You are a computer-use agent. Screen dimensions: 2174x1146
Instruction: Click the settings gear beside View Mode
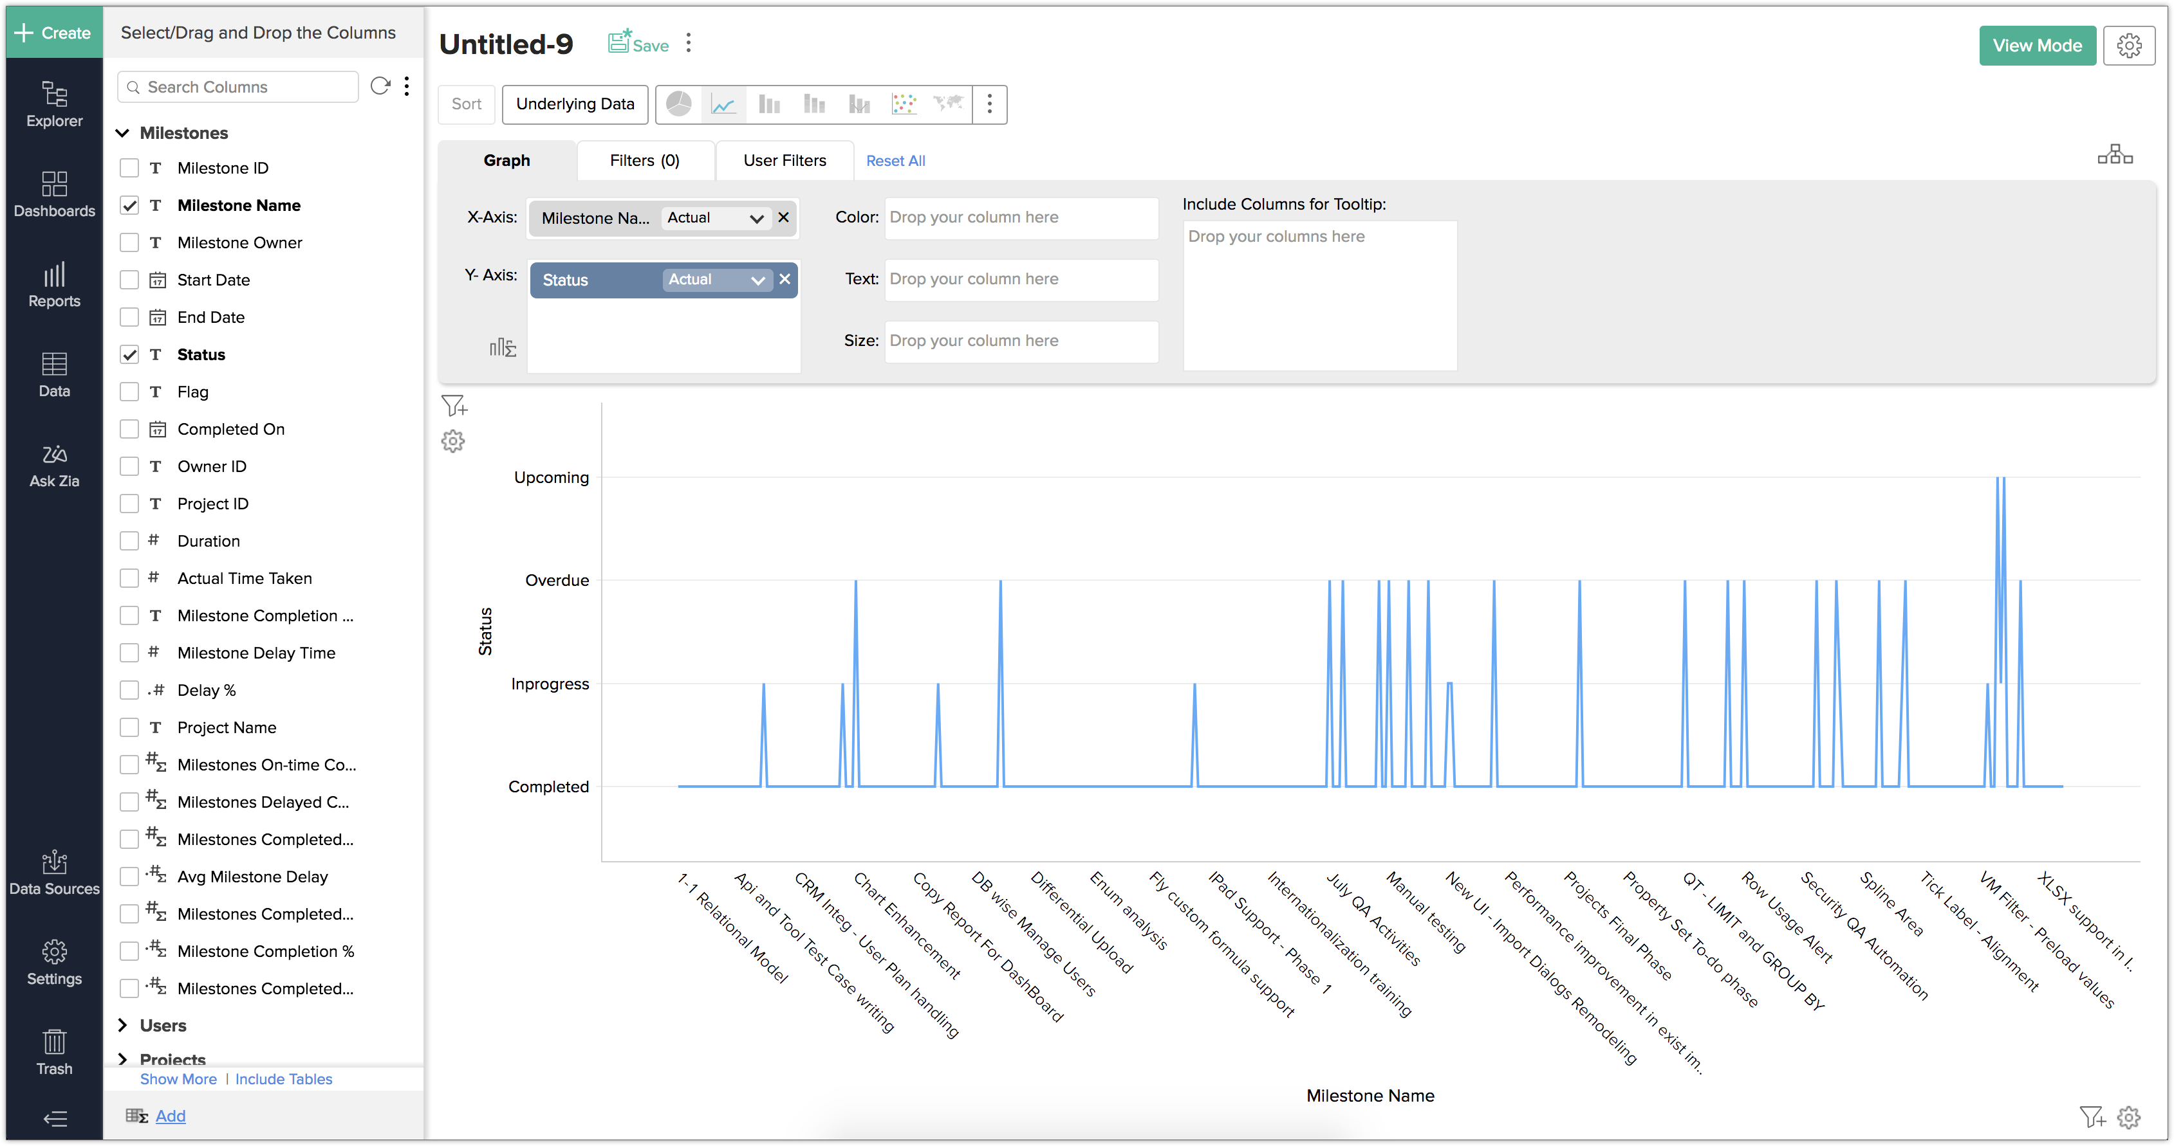click(x=2128, y=46)
